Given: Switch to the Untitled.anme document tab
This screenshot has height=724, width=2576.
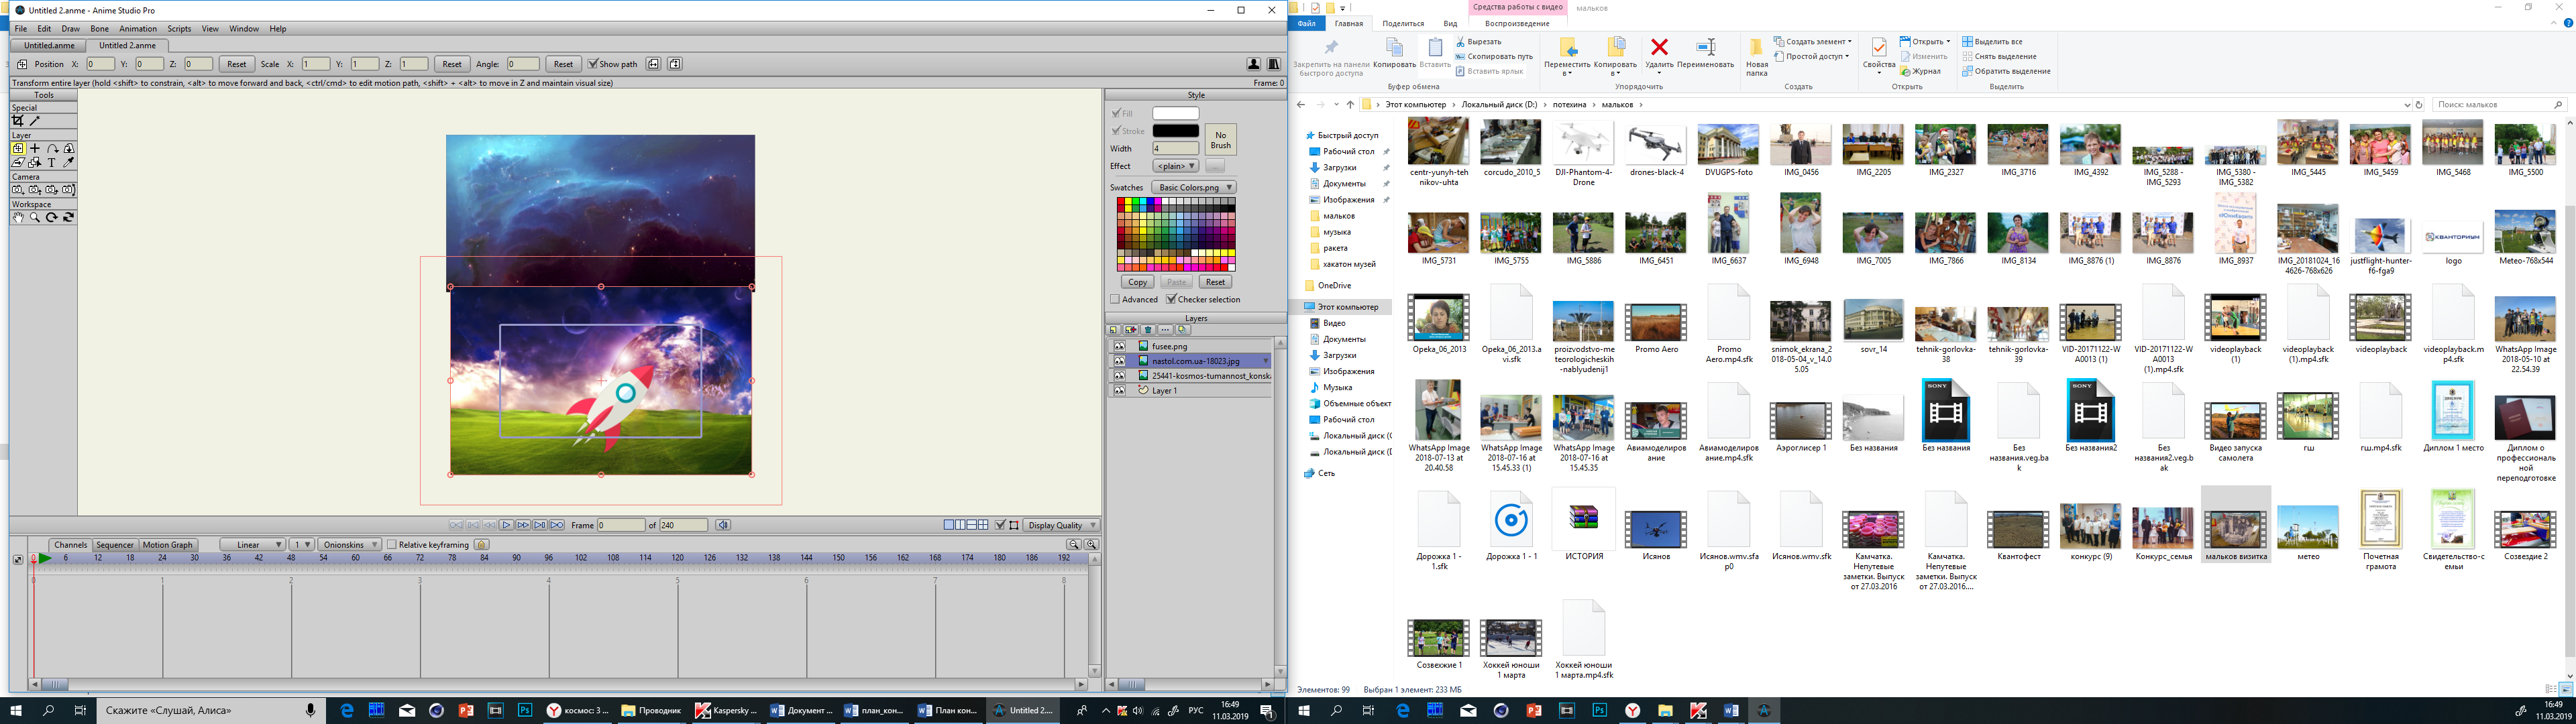Looking at the screenshot, I should click(49, 46).
